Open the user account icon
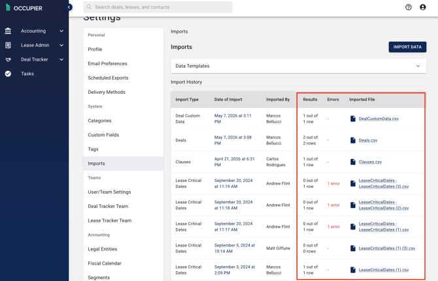438x281 pixels. 422,7
